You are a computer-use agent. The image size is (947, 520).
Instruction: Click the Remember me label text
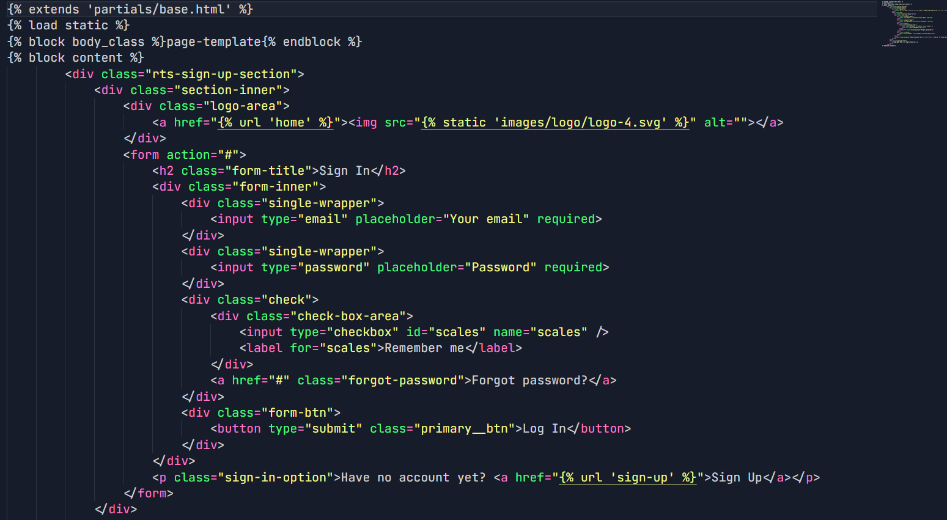point(424,348)
